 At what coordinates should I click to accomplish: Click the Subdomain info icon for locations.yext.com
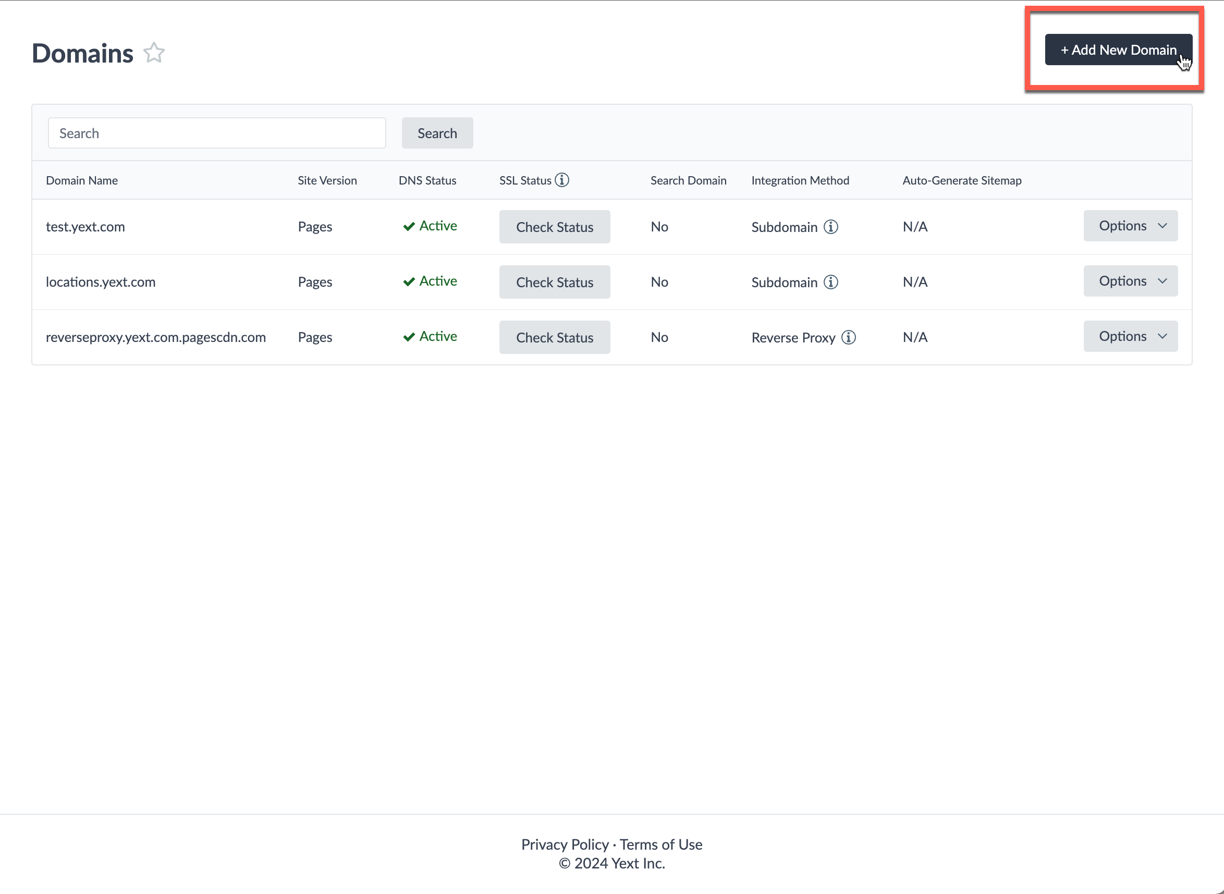click(x=830, y=282)
